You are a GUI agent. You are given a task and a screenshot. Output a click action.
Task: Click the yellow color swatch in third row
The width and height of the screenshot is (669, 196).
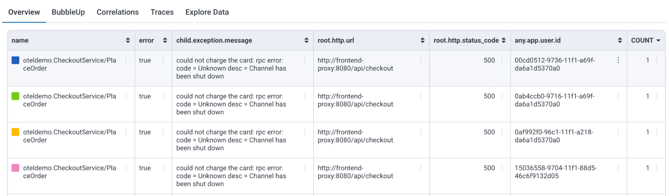coord(15,132)
